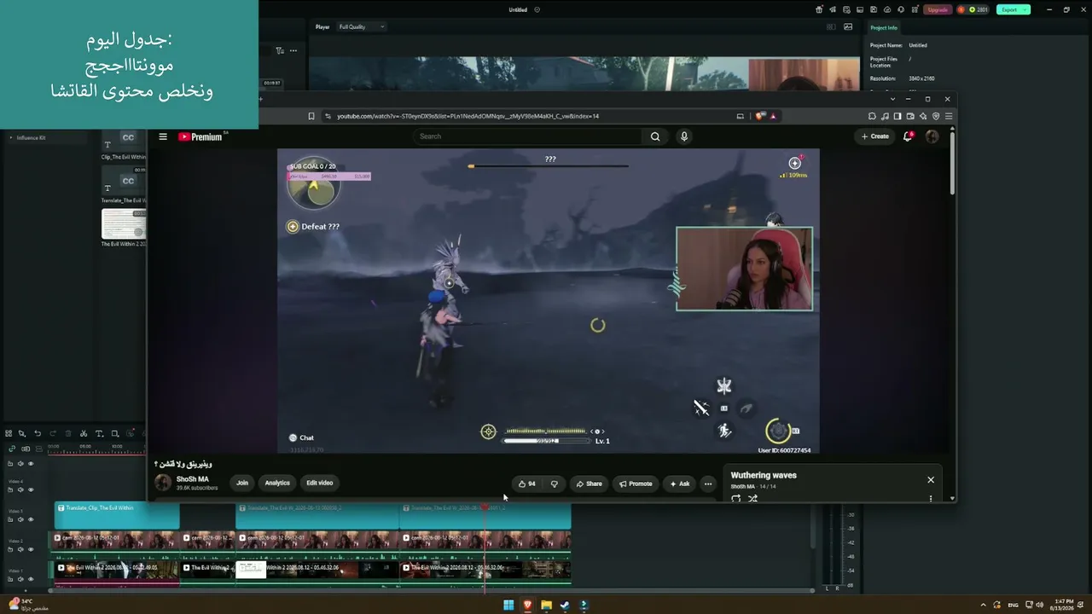The width and height of the screenshot is (1092, 614).
Task: Click the Join channel button
Action: coord(242,483)
